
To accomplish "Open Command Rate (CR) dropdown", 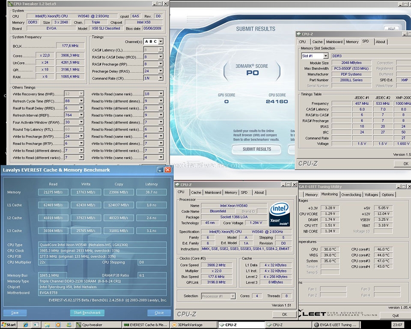I will (x=161, y=78).
